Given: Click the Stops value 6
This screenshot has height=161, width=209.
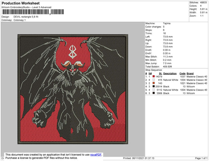Looking at the screenshot, I should 164,30.
